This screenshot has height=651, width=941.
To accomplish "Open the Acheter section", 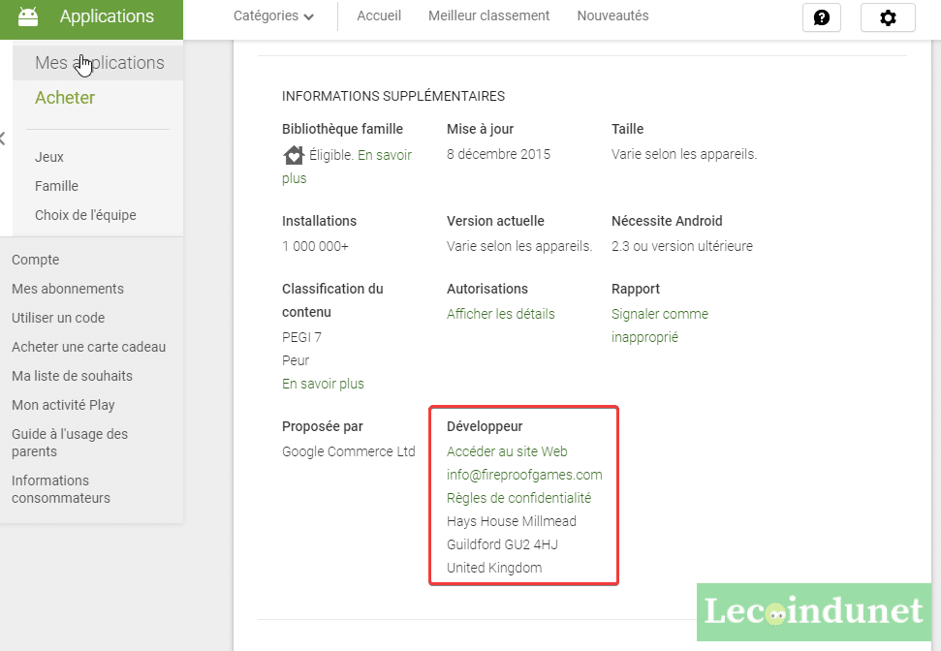I will (65, 98).
